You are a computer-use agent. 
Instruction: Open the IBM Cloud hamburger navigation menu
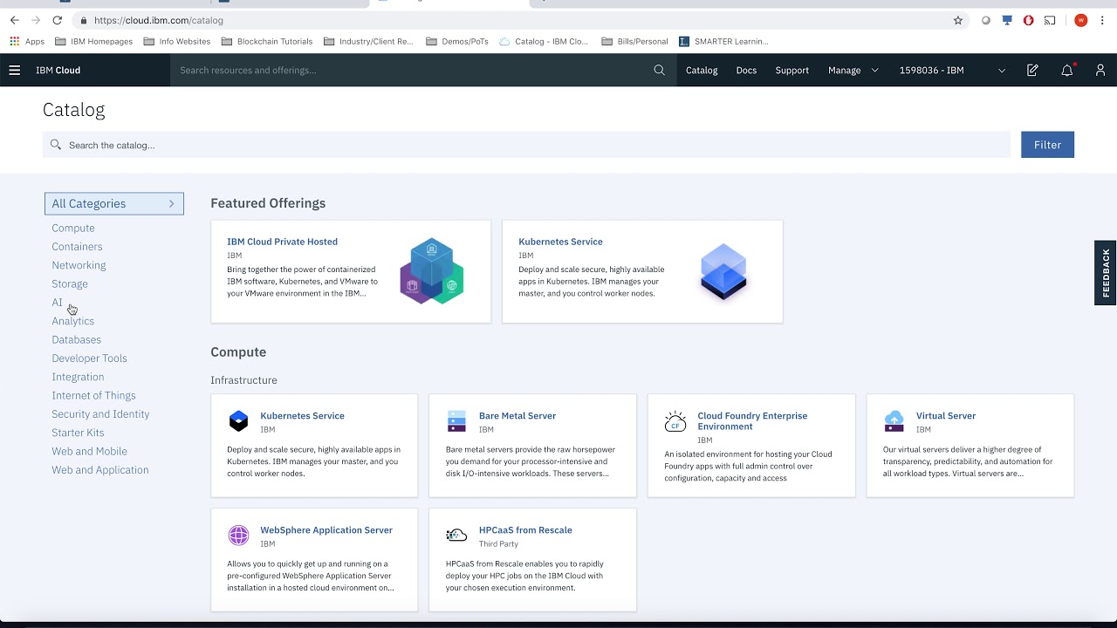[x=15, y=70]
